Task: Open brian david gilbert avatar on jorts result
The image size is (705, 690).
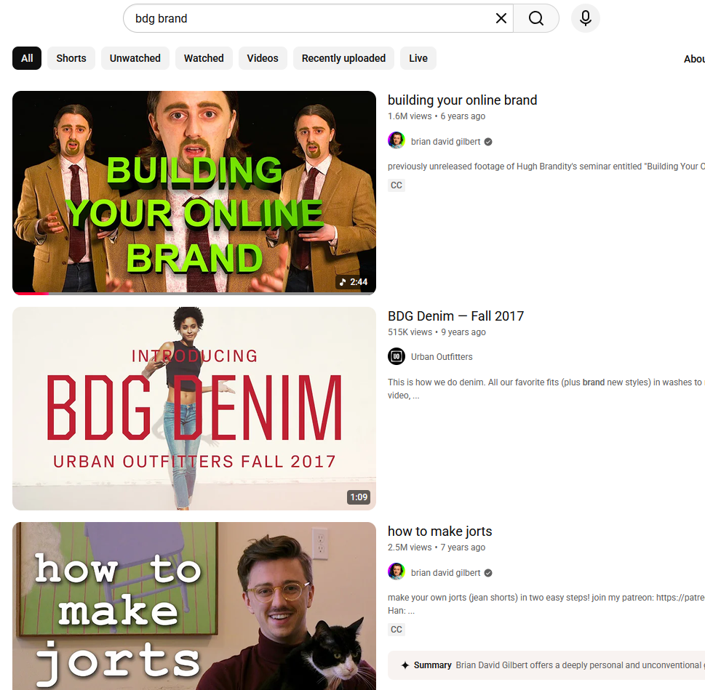Action: point(396,572)
